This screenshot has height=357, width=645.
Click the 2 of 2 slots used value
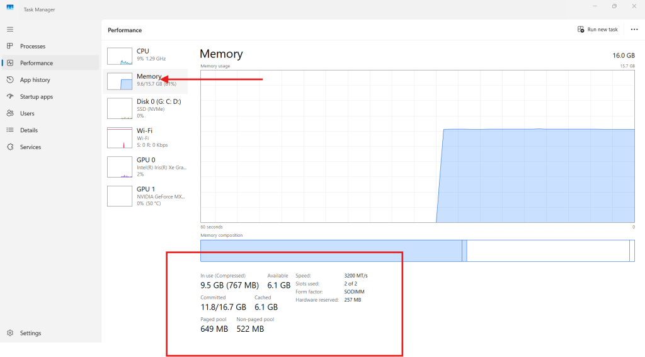point(350,284)
